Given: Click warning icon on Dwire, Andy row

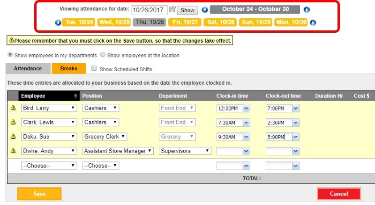Looking at the screenshot, I should click(13, 151).
